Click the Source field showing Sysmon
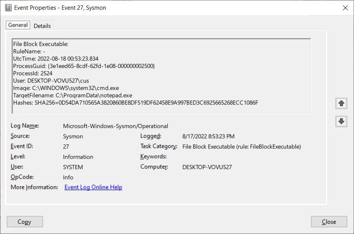 point(72,136)
